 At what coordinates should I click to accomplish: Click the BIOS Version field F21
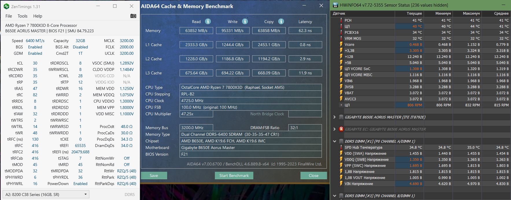coord(250,154)
